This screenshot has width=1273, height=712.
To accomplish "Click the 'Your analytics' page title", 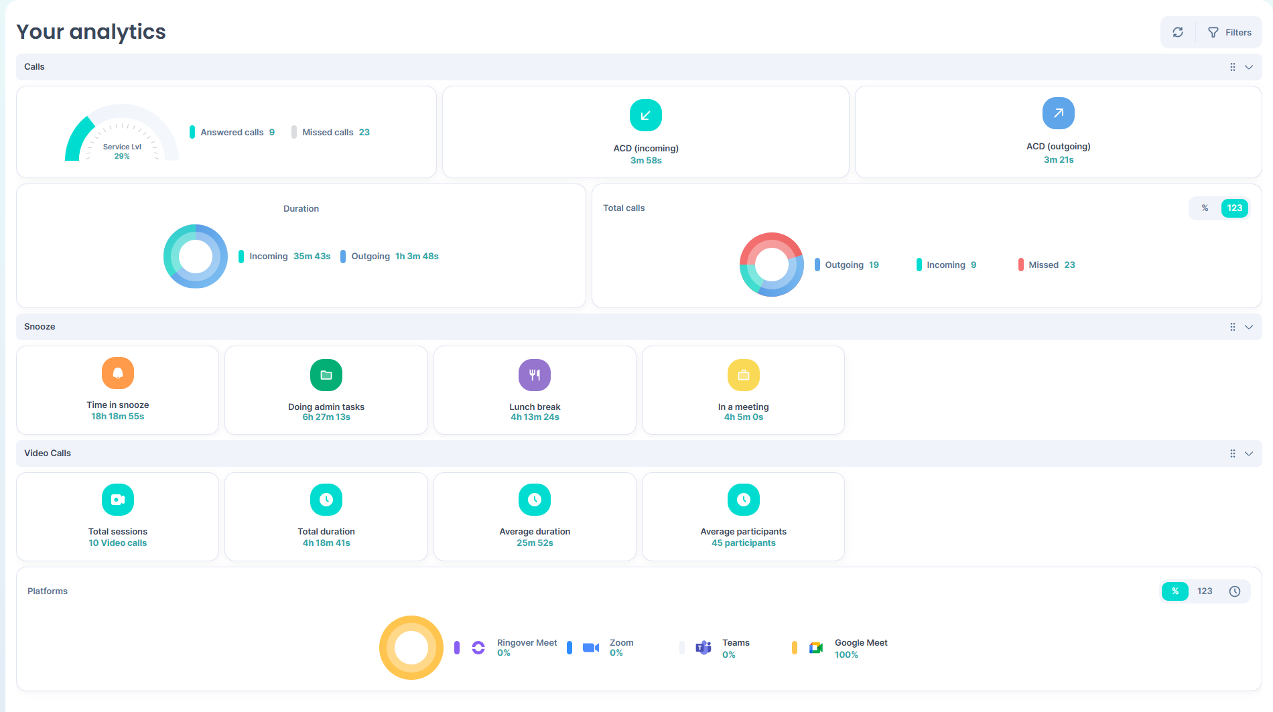I will point(91,31).
